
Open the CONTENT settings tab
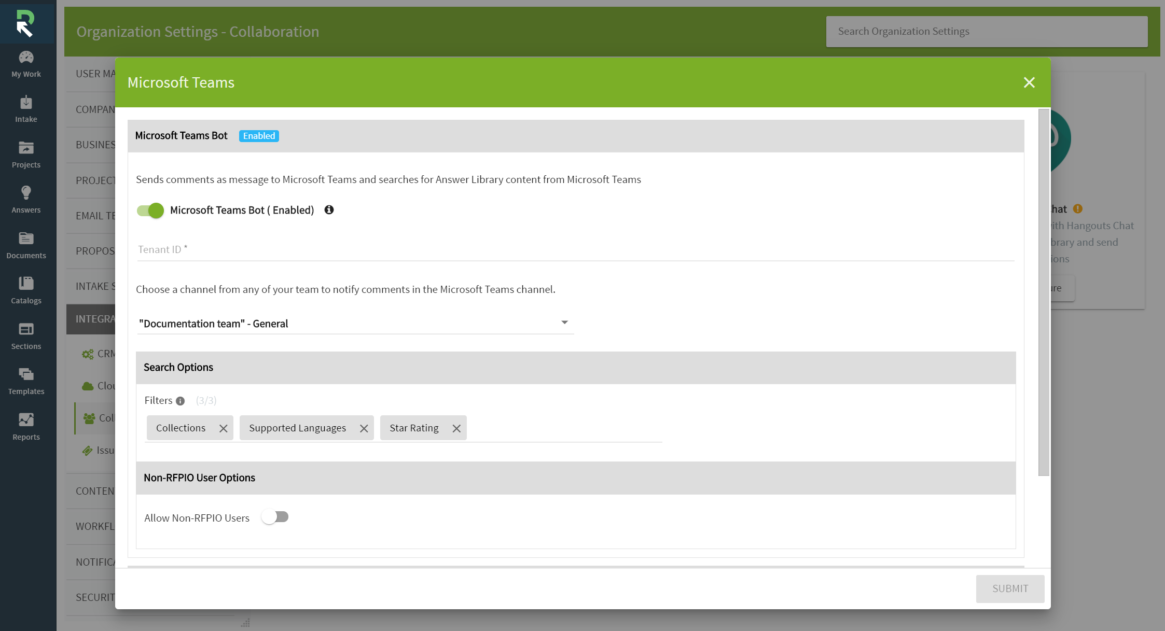point(91,491)
